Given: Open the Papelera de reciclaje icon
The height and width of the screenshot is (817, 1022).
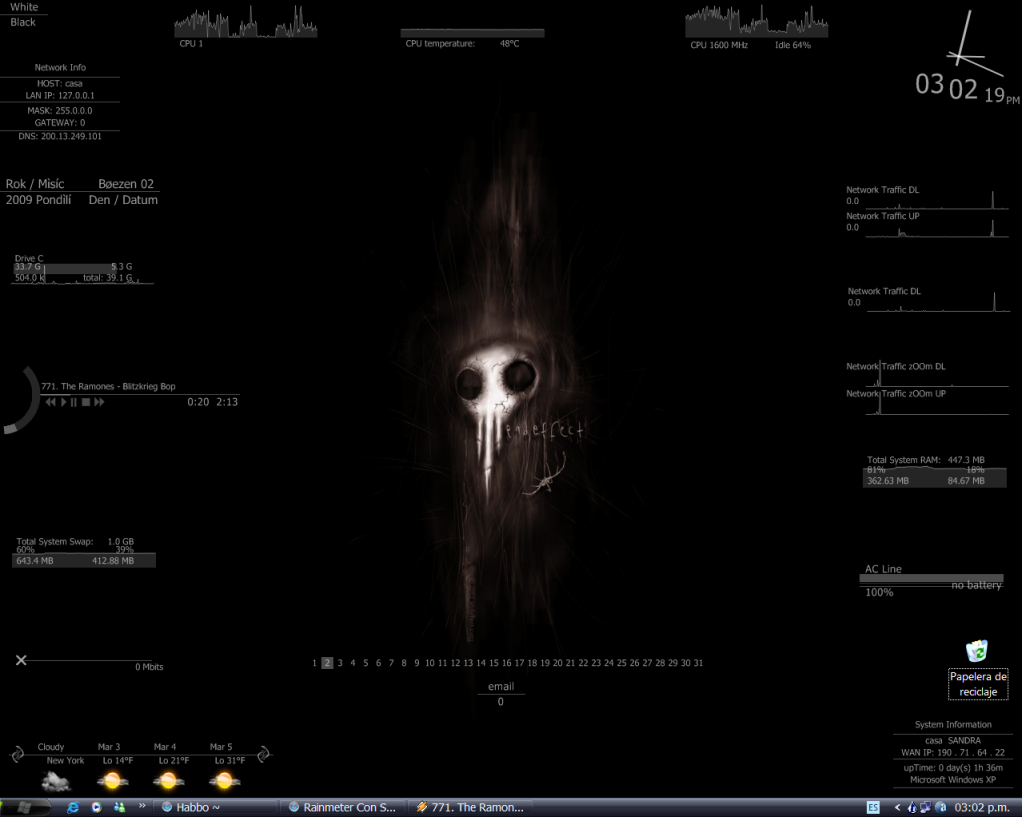Looking at the screenshot, I should click(x=978, y=669).
